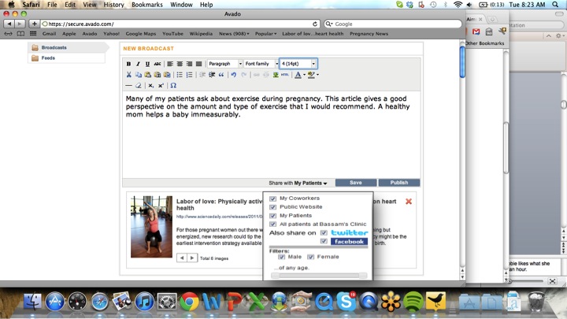Open the Paragraph format dropdown
This screenshot has height=319, width=567.
(x=225, y=64)
